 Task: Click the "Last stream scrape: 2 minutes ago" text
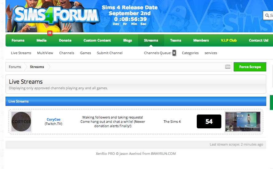point(236,144)
